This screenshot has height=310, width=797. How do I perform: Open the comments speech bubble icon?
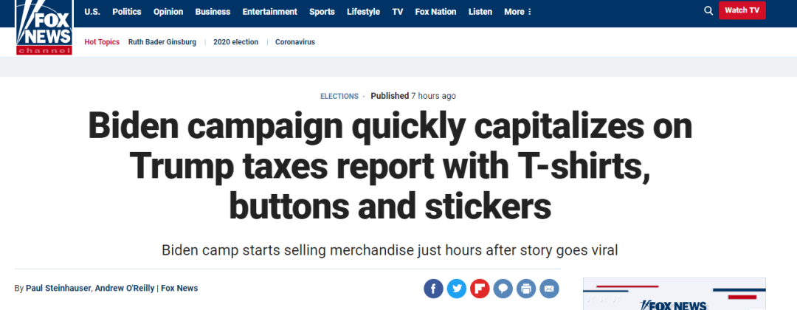click(503, 289)
